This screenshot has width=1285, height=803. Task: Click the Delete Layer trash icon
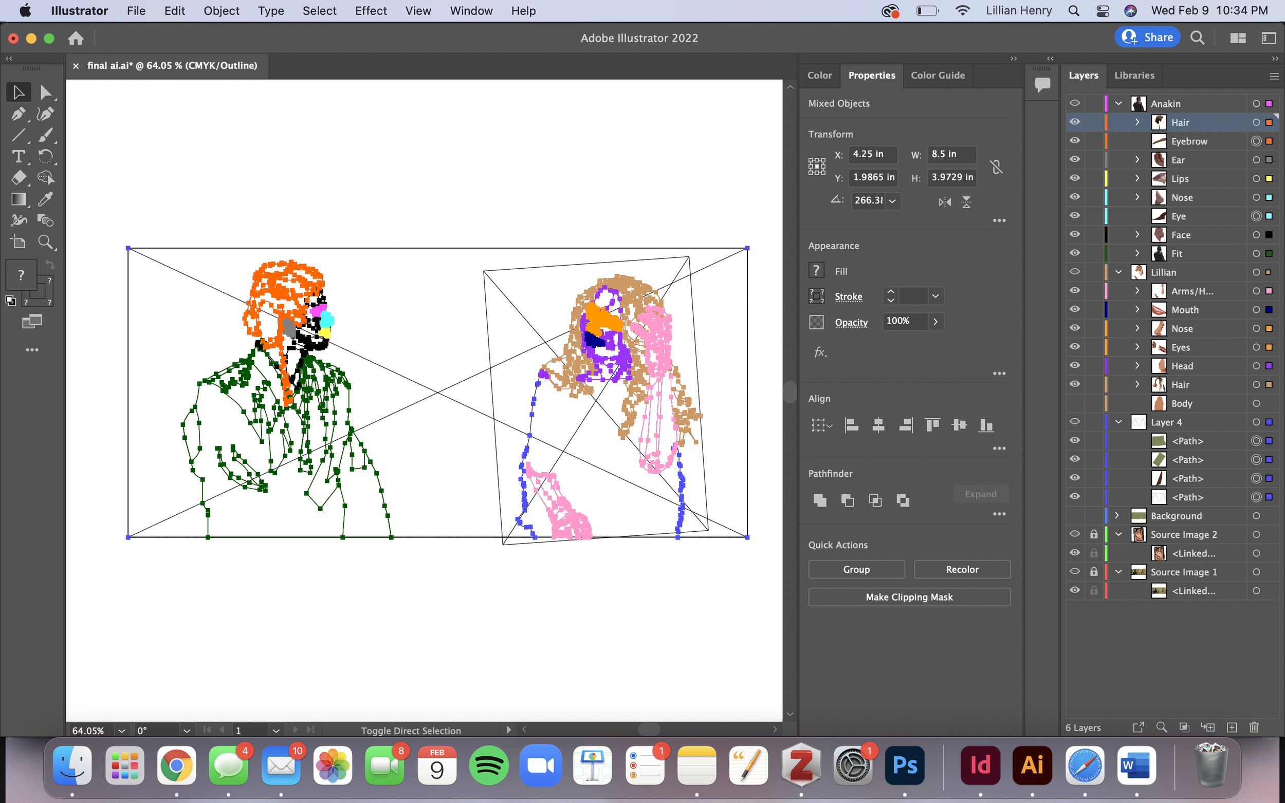(1255, 727)
